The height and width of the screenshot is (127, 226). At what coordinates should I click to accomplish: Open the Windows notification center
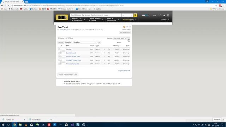click(222, 125)
